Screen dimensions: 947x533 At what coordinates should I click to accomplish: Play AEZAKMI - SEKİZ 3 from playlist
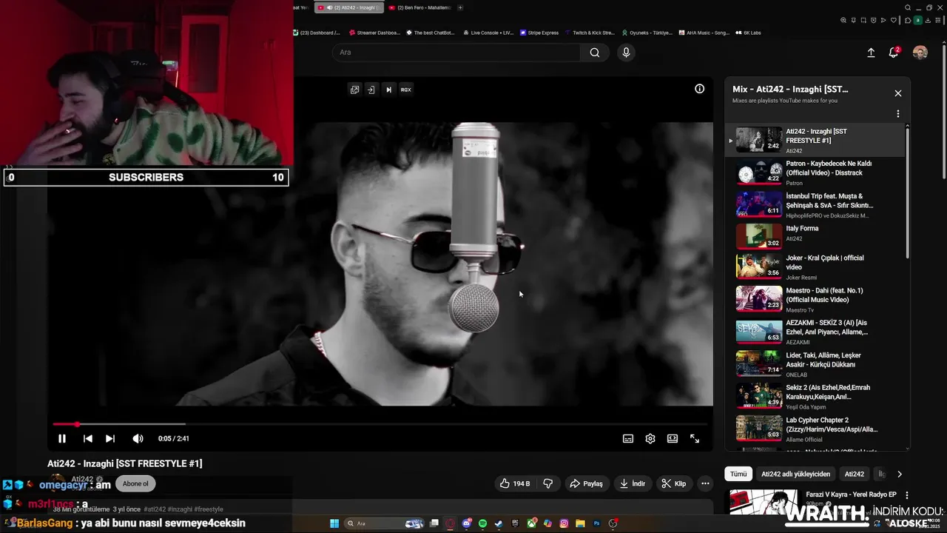click(x=815, y=332)
